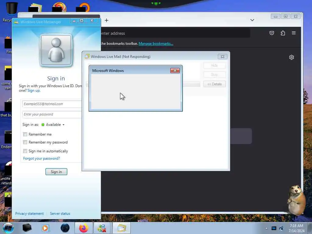Click the Sign in button
This screenshot has height=234, width=312.
click(56, 172)
